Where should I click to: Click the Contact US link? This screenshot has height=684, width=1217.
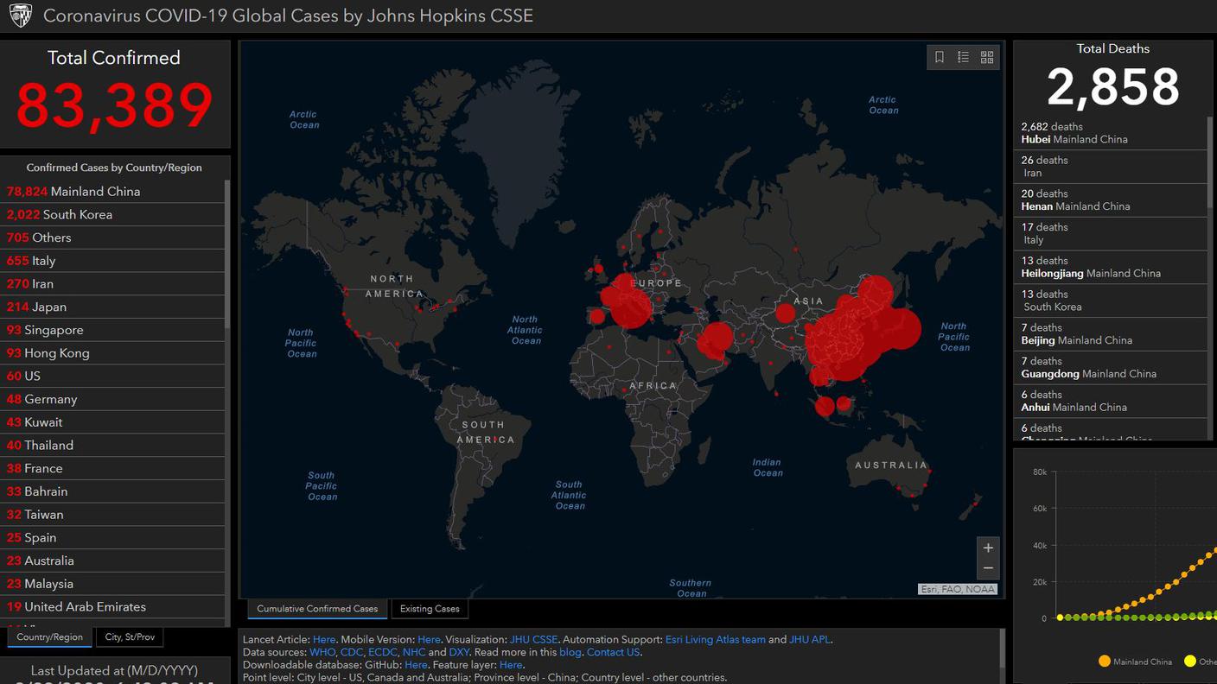614,652
